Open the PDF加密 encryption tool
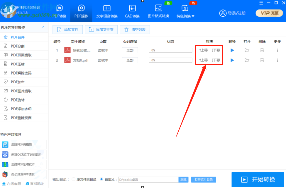The width and height of the screenshot is (286, 188). [x=18, y=82]
